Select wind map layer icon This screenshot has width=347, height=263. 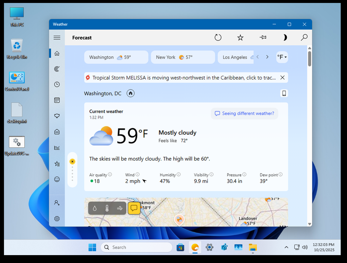pyautogui.click(x=120, y=208)
